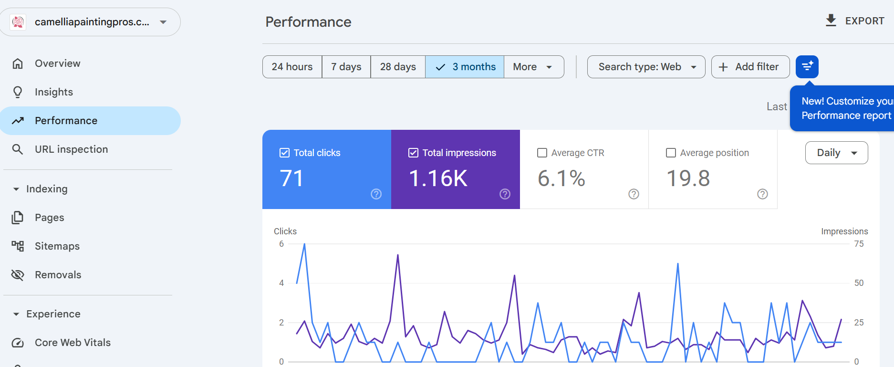
Task: Open the Search type: Web dropdown
Action: [x=646, y=67]
